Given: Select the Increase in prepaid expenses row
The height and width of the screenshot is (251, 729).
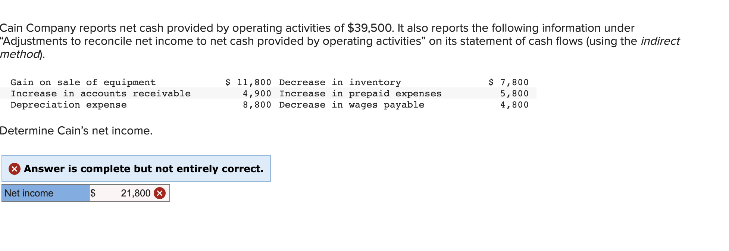Looking at the screenshot, I should coord(360,93).
